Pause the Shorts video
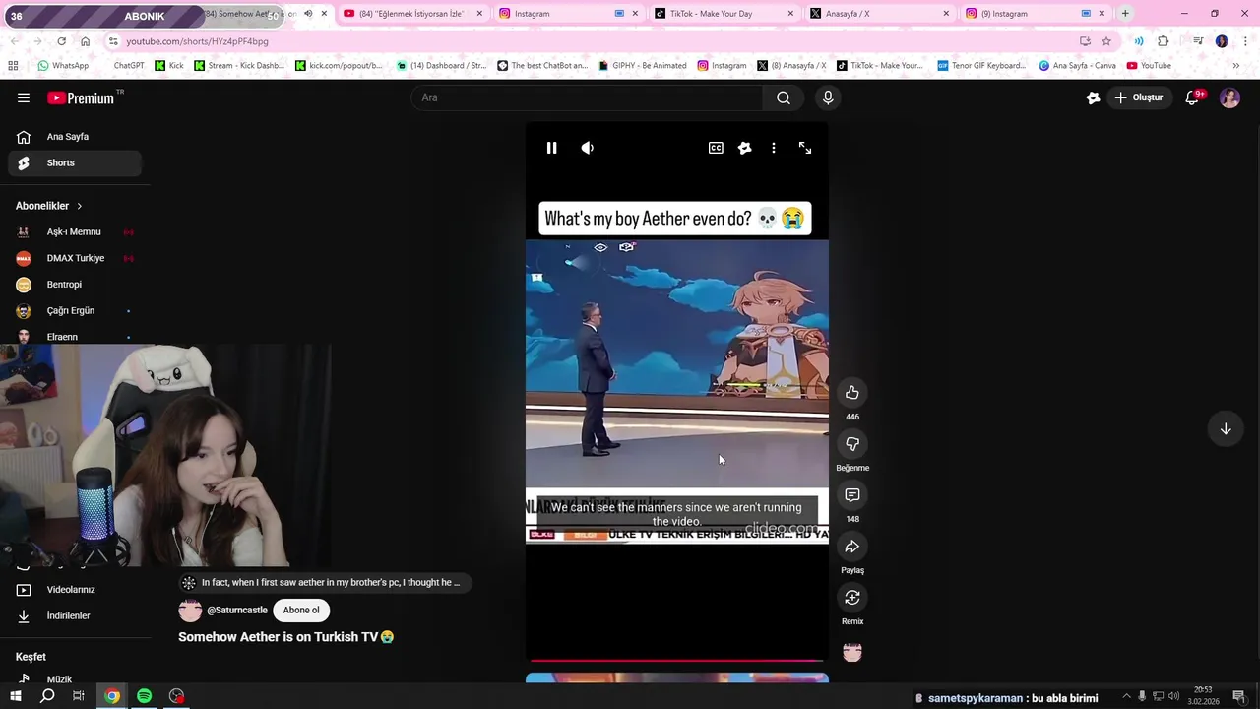The height and width of the screenshot is (709, 1260). click(x=551, y=148)
